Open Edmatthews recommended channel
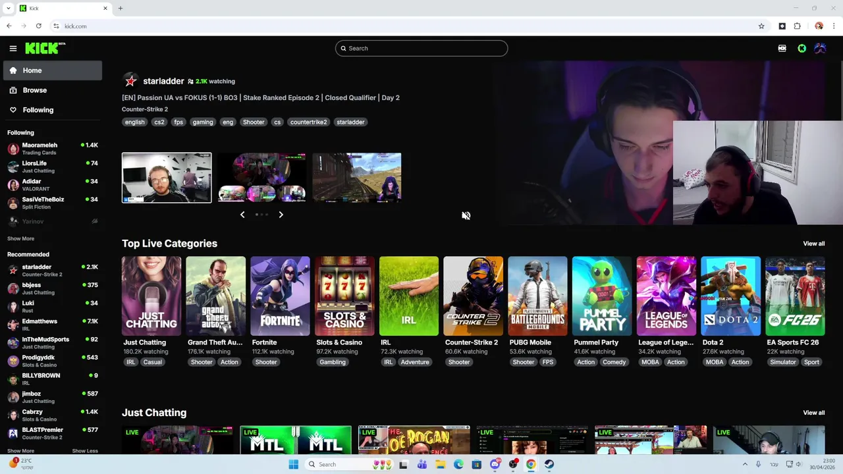This screenshot has width=843, height=474. 52,325
